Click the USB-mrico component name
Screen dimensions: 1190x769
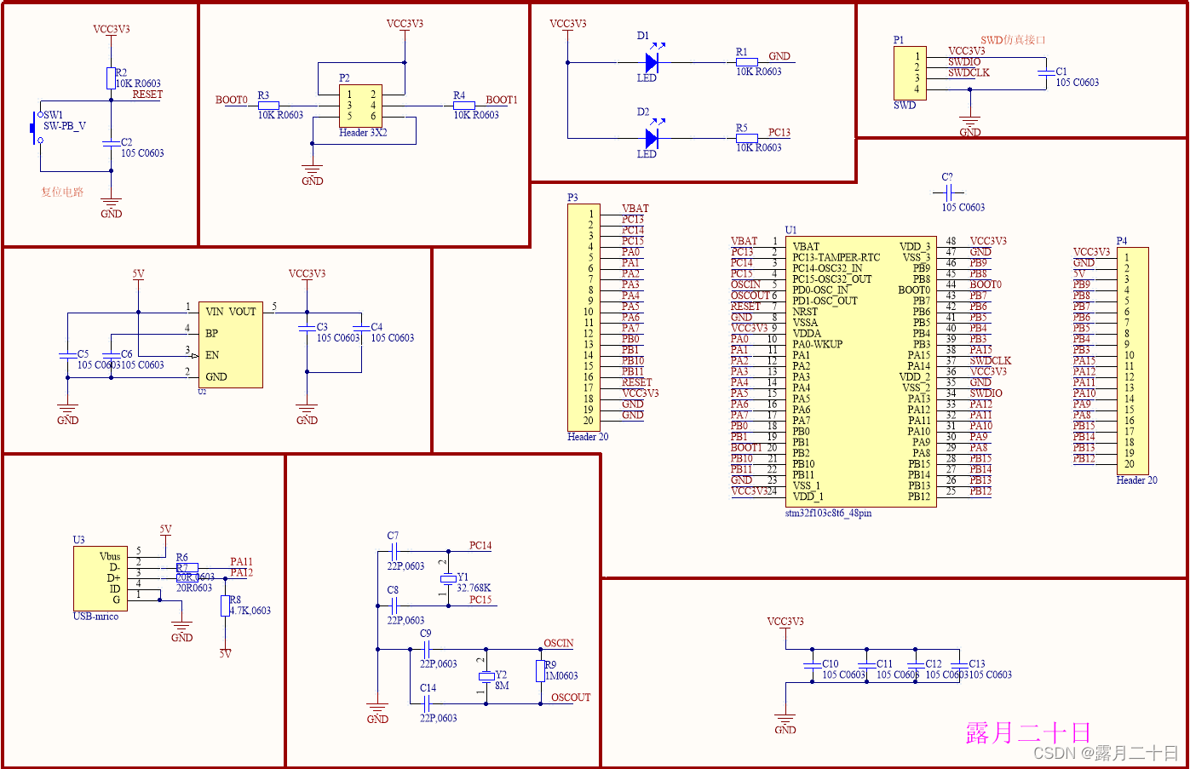coord(95,616)
